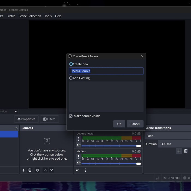Click the network signal status icon
This screenshot has height=191, width=191.
(x=158, y=178)
